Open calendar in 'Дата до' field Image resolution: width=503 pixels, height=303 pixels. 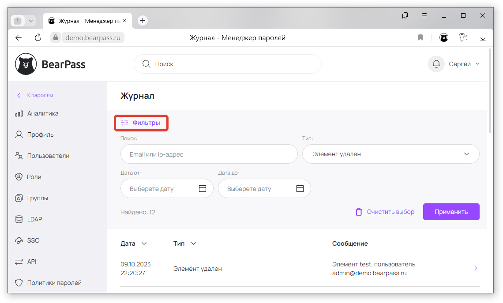[x=300, y=189]
